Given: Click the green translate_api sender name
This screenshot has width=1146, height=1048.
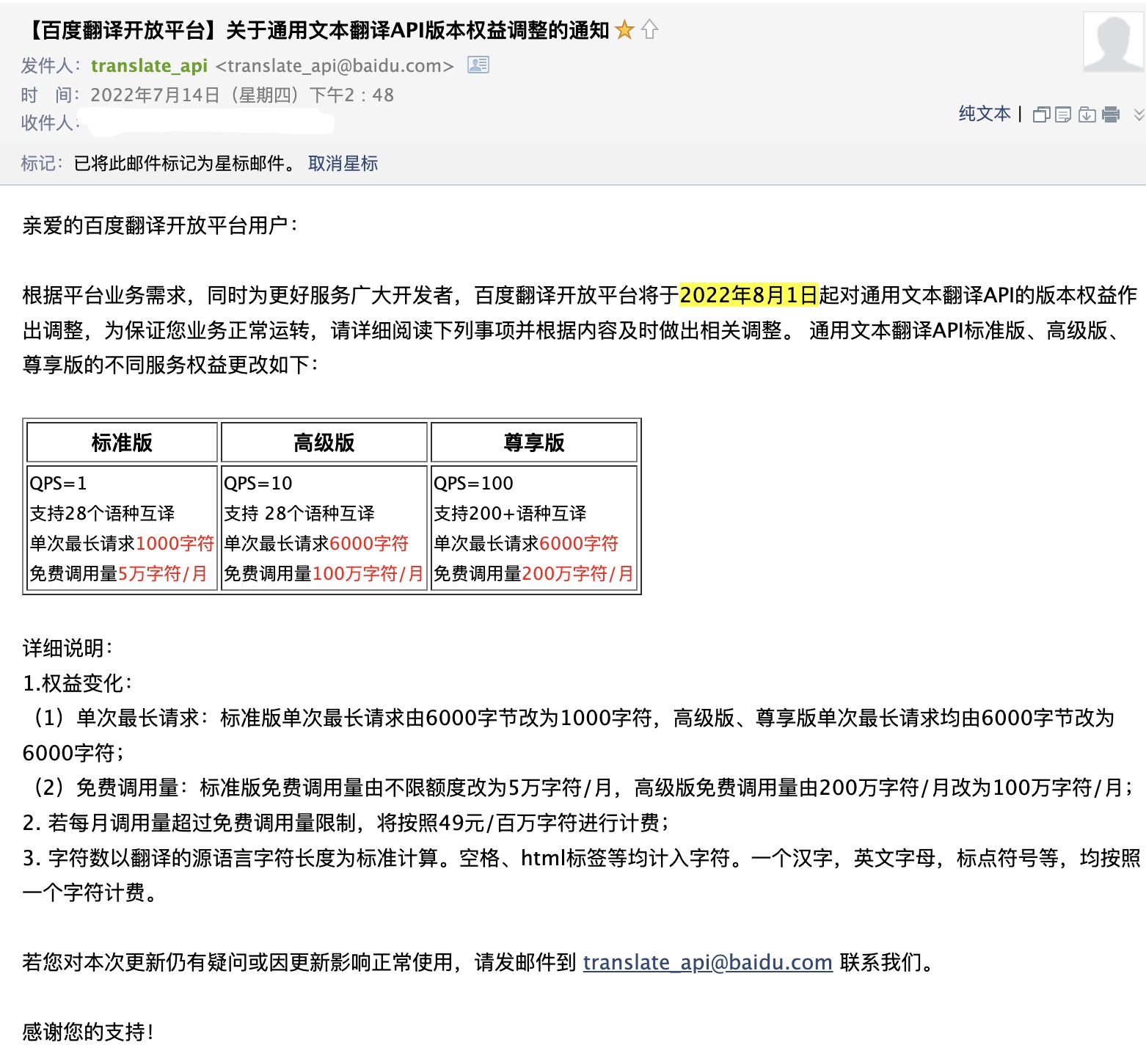Looking at the screenshot, I should pos(149,66).
